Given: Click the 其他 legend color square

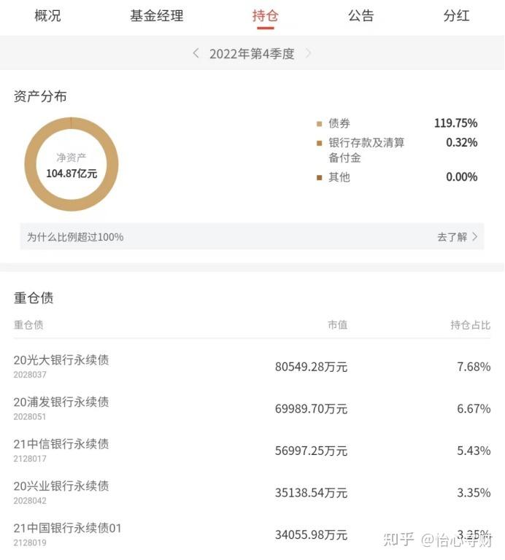Looking at the screenshot, I should pyautogui.click(x=319, y=177).
